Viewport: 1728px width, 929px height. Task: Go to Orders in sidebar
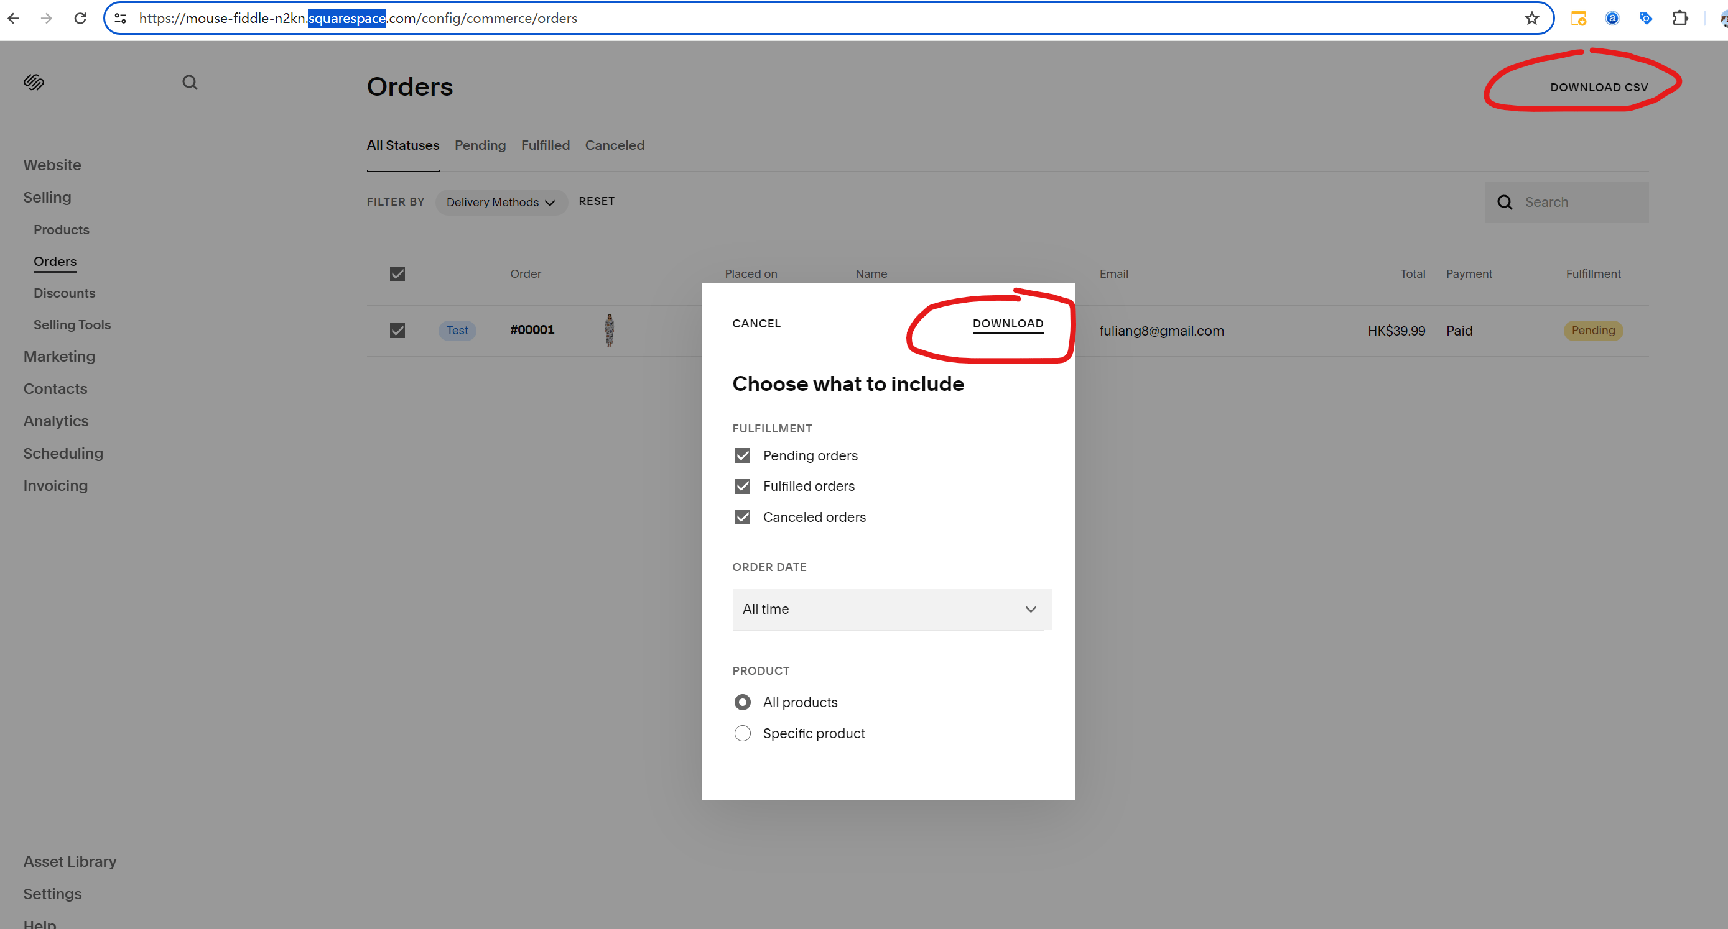pos(55,262)
